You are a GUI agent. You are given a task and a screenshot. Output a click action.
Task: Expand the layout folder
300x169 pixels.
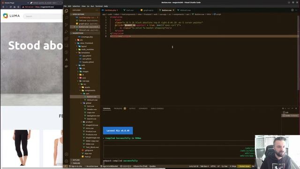click(x=83, y=46)
